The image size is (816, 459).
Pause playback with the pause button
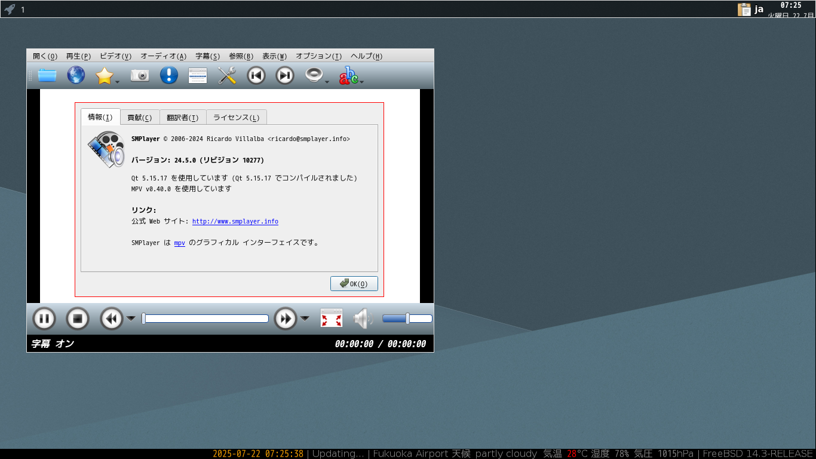[44, 319]
